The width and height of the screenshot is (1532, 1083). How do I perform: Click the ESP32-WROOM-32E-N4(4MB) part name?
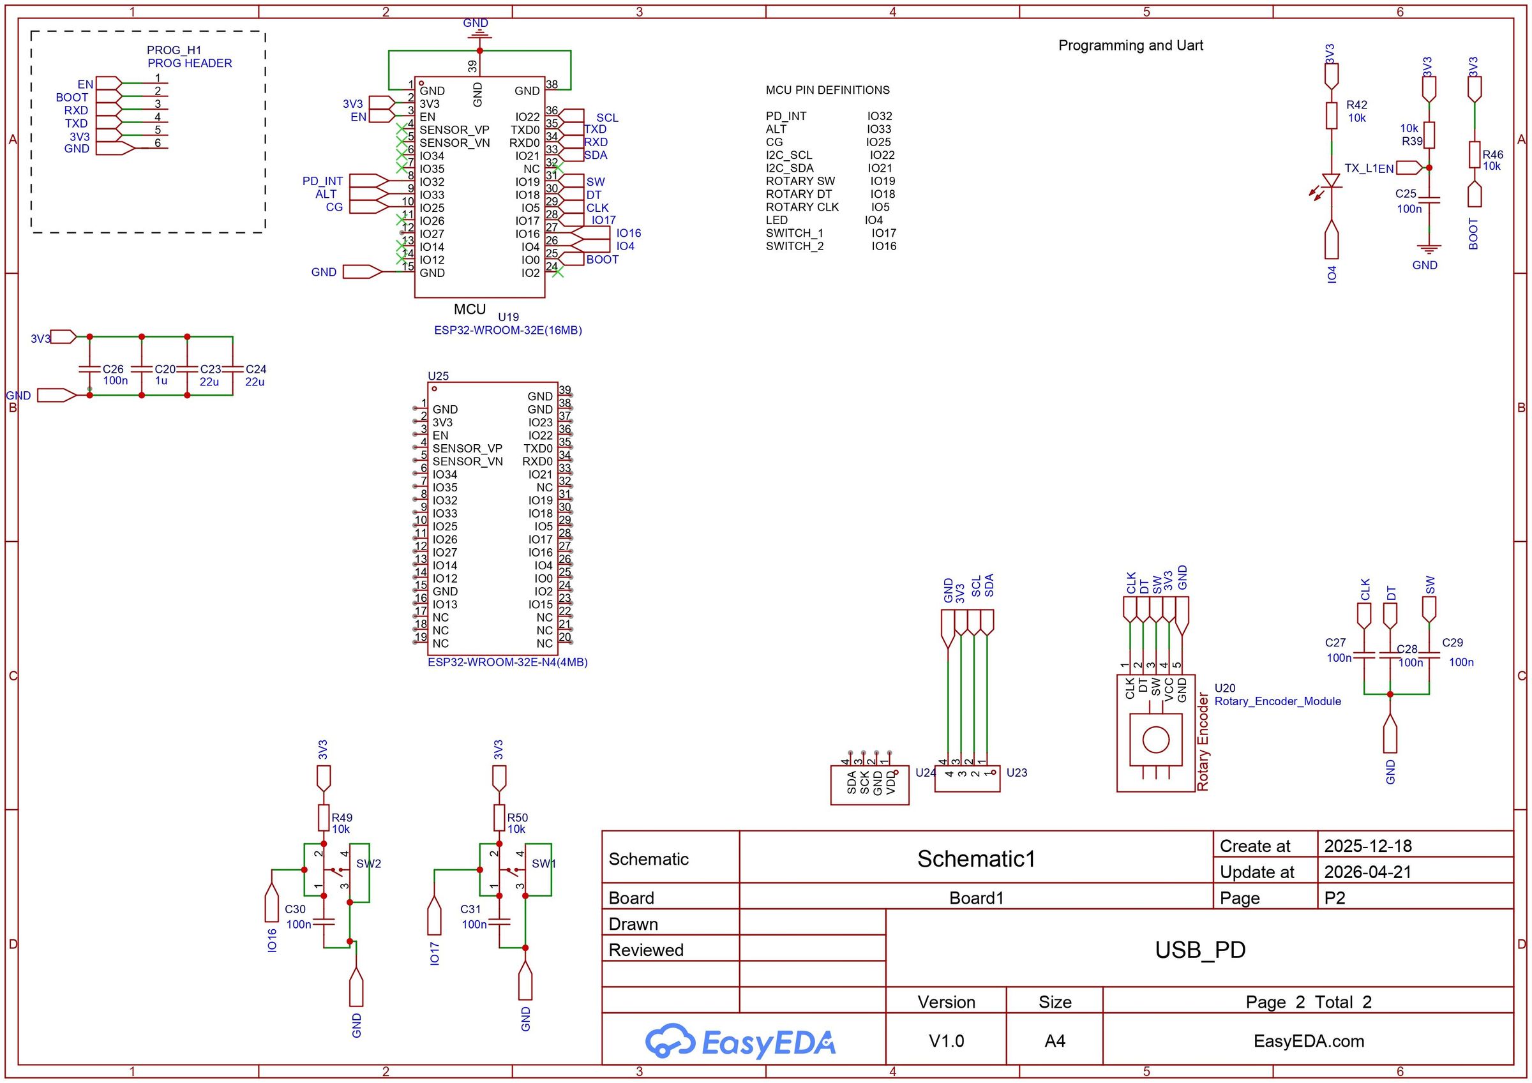(507, 662)
